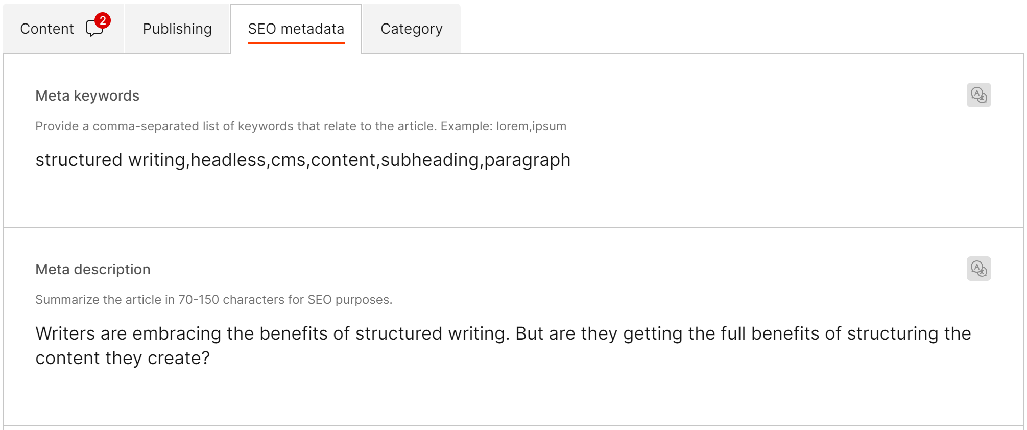Switch to the Publishing tab
Image resolution: width=1027 pixels, height=430 pixels.
click(x=177, y=29)
